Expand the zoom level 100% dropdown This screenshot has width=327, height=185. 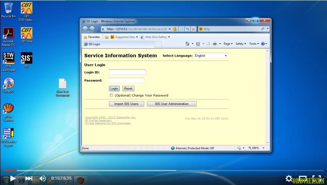(x=256, y=148)
